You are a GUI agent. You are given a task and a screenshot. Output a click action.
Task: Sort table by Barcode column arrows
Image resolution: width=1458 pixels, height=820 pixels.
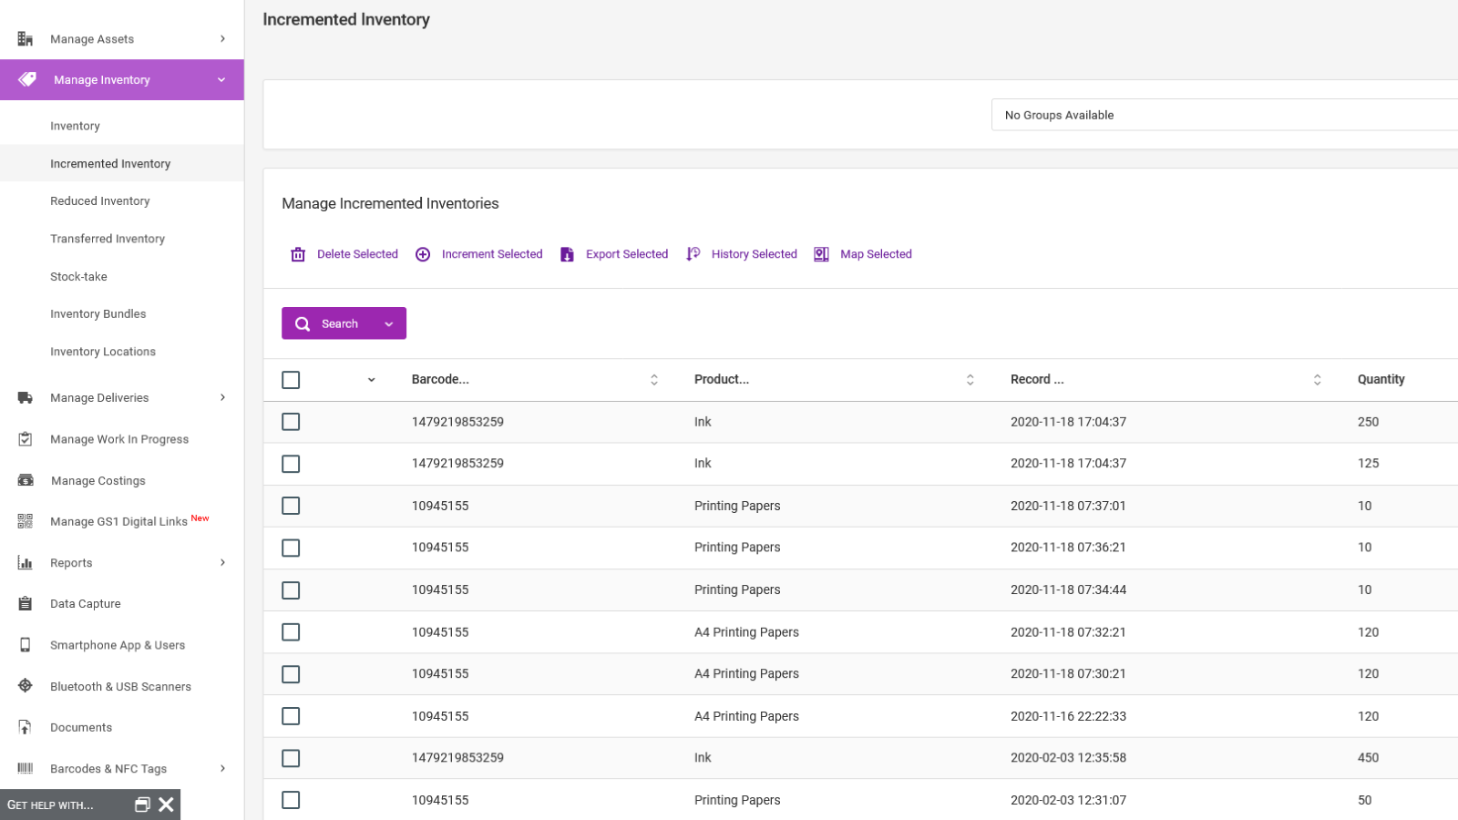(x=654, y=380)
